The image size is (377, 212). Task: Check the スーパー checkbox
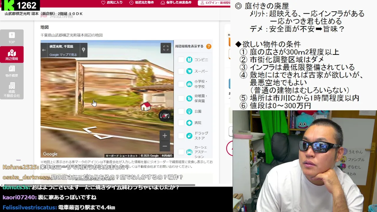point(181,71)
